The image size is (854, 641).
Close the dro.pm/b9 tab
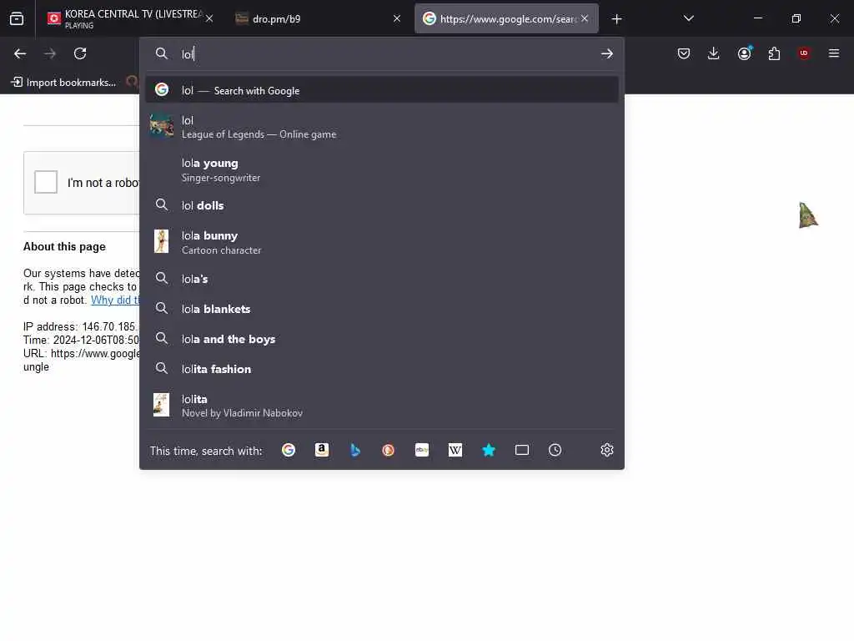(x=397, y=18)
